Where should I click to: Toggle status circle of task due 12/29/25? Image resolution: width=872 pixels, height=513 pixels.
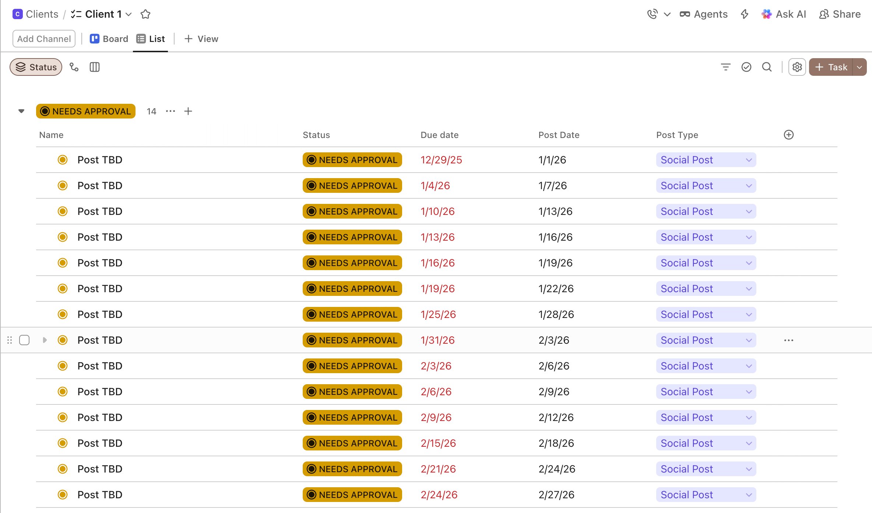63,160
